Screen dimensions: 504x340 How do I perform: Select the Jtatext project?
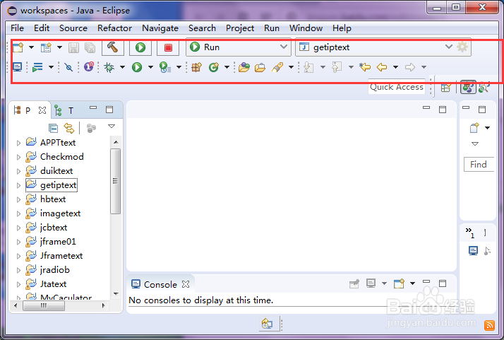[53, 284]
